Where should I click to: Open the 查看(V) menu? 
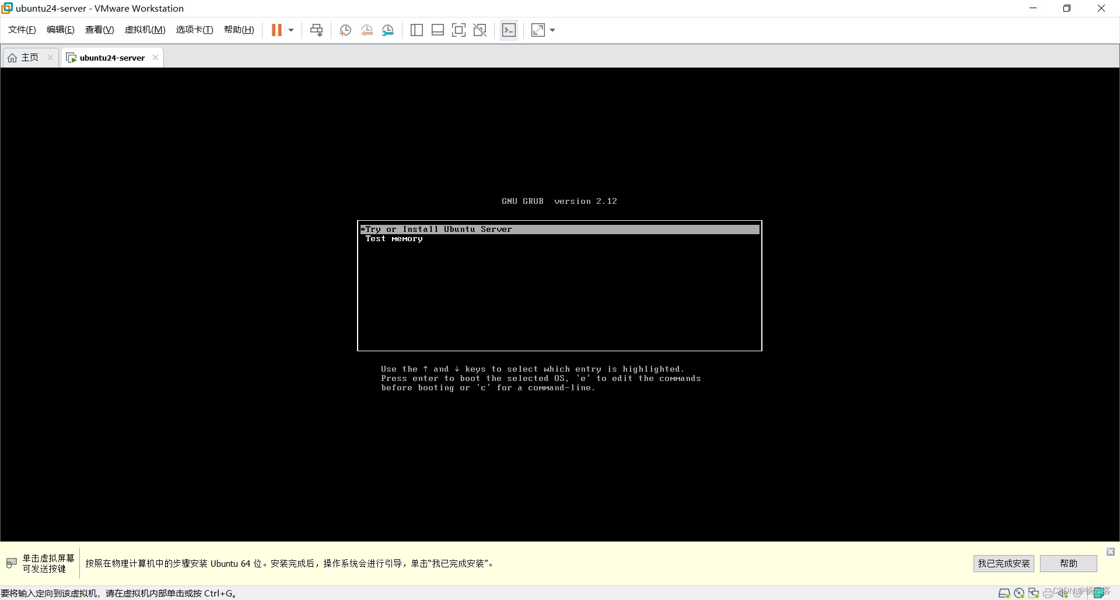(99, 30)
